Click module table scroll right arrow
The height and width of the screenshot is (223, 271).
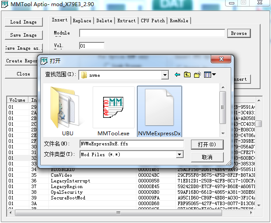(x=251, y=213)
